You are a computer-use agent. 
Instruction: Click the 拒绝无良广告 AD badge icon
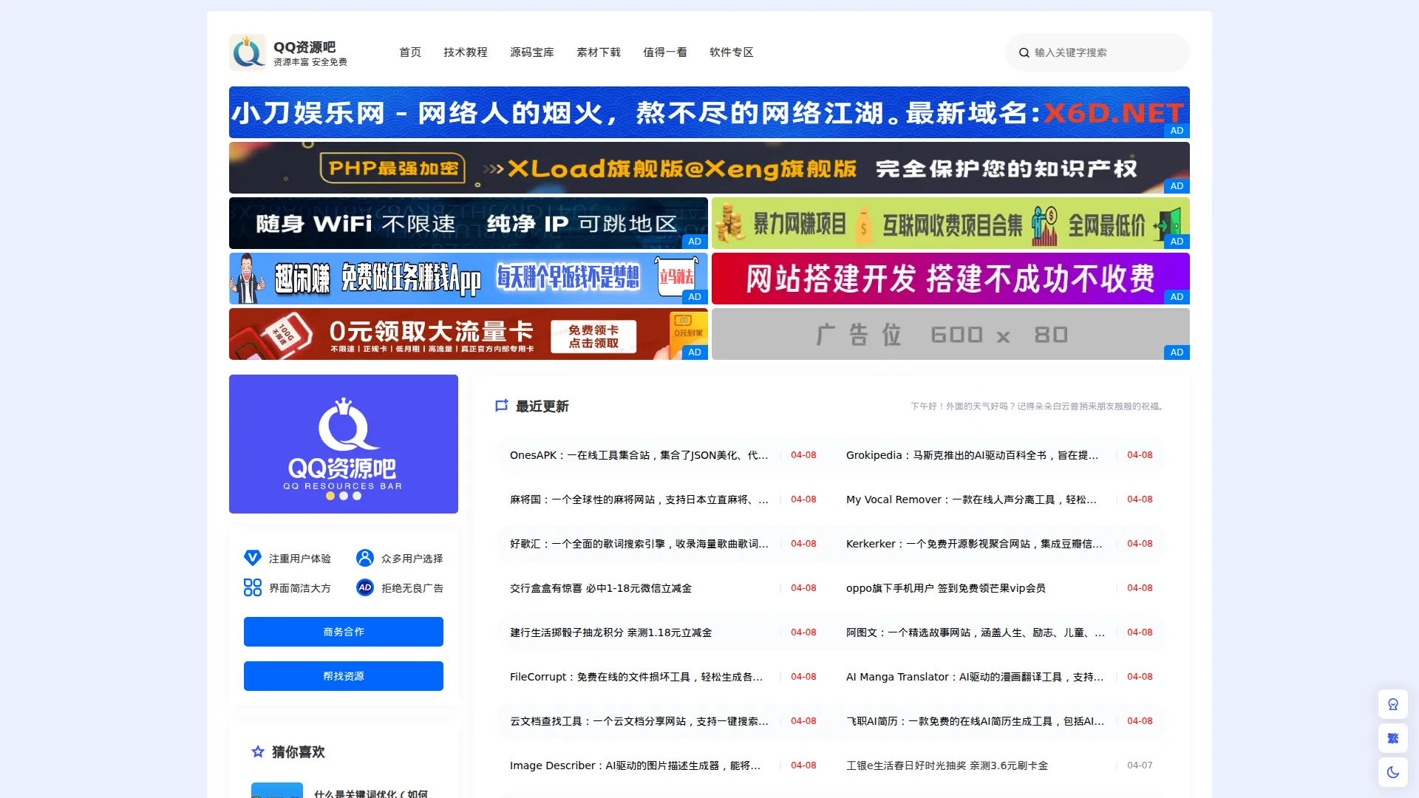pyautogui.click(x=364, y=587)
